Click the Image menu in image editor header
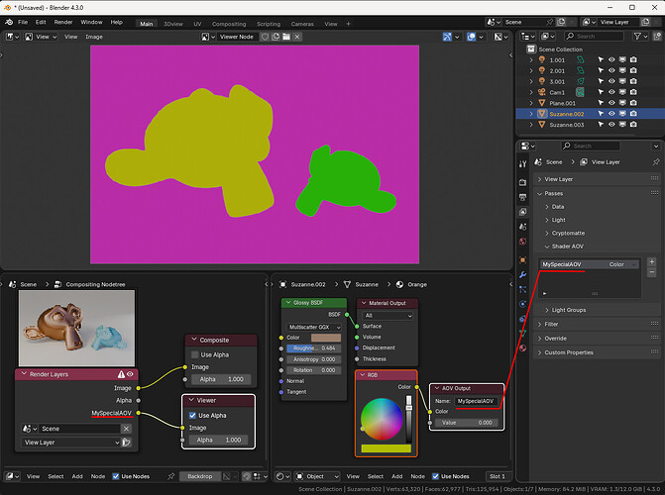The width and height of the screenshot is (665, 495). 94,37
